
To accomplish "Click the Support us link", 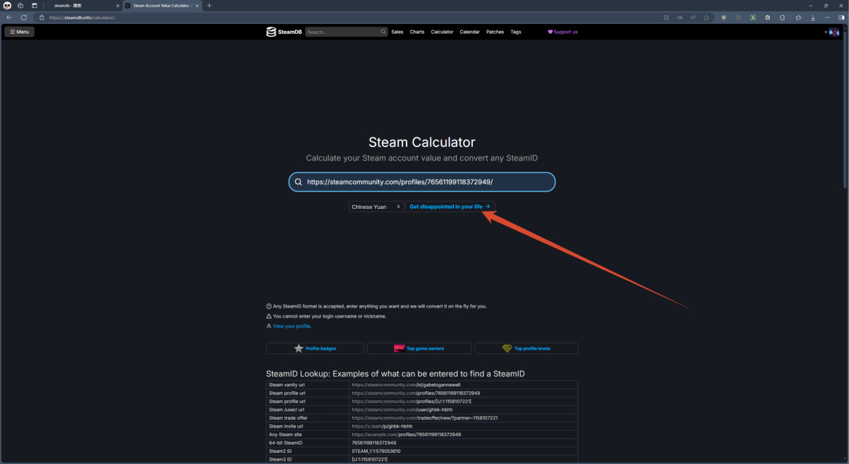I will point(562,32).
